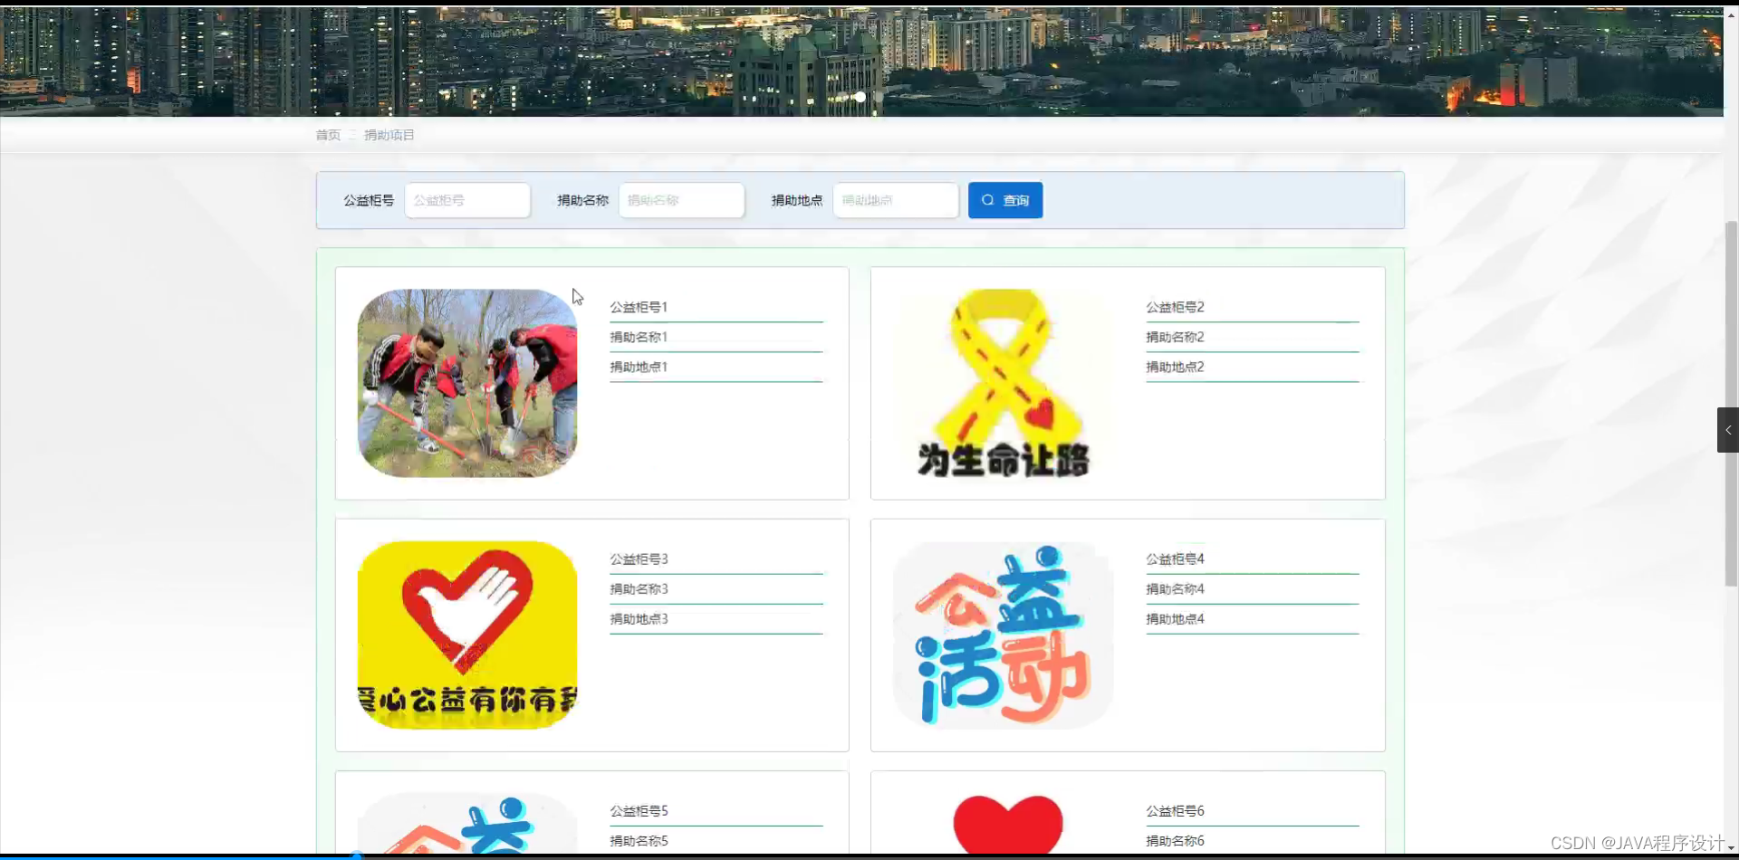Select text 捐助地点3
The image size is (1739, 860).
[639, 619]
